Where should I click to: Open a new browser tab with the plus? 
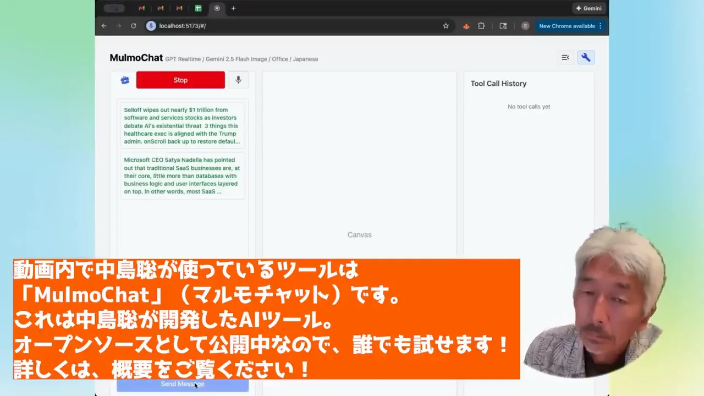coord(233,8)
